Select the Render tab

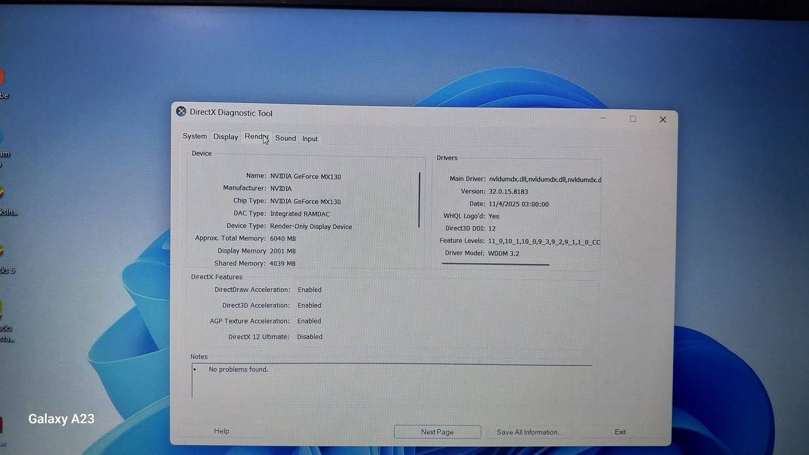(257, 137)
